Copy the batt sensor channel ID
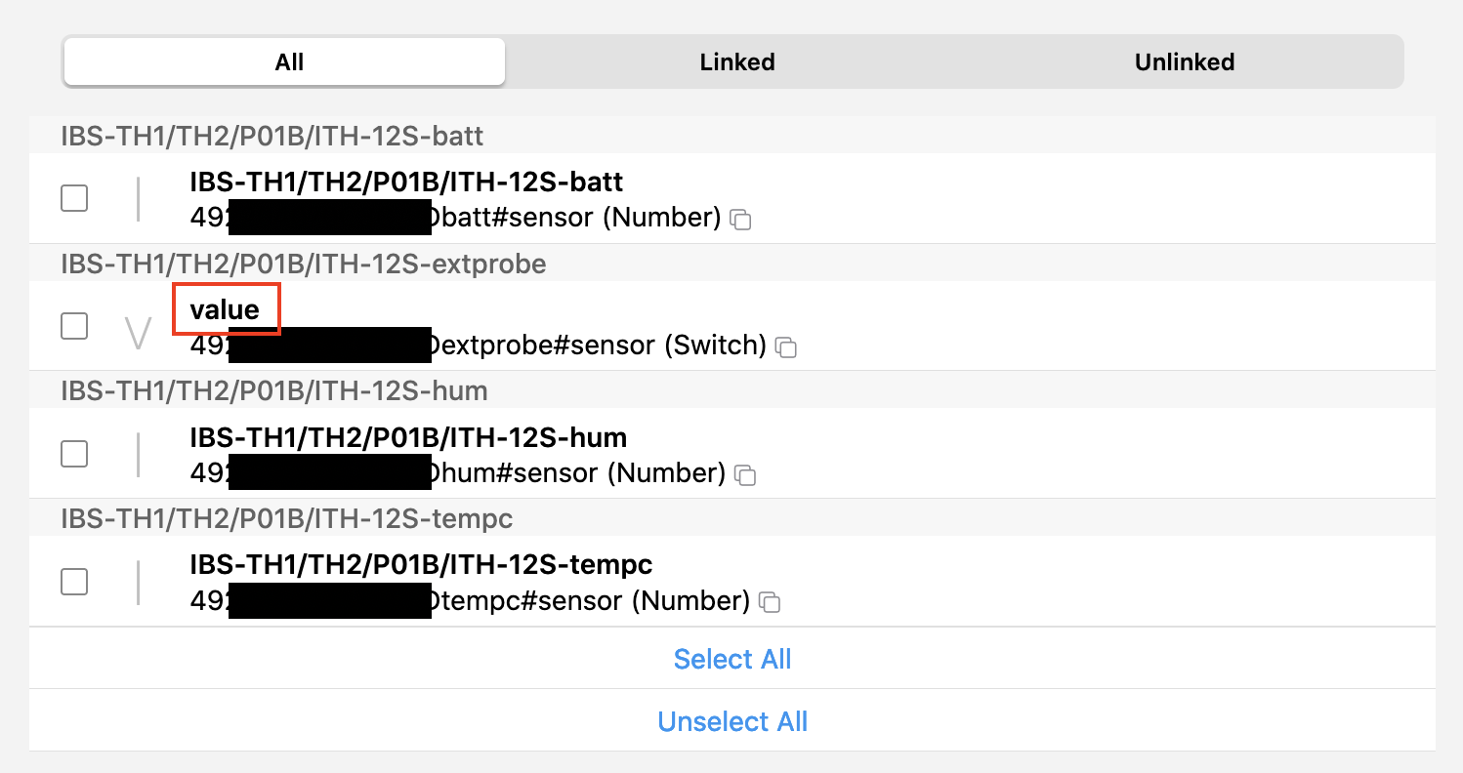Viewport: 1463px width, 773px height. 741,220
